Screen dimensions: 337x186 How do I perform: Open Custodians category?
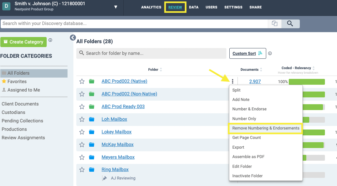pyautogui.click(x=13, y=112)
